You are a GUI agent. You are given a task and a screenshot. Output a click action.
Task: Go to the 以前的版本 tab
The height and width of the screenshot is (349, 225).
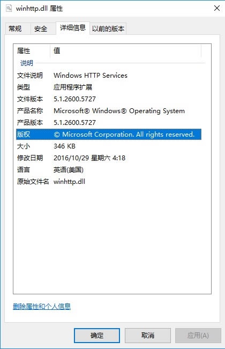pos(108,29)
